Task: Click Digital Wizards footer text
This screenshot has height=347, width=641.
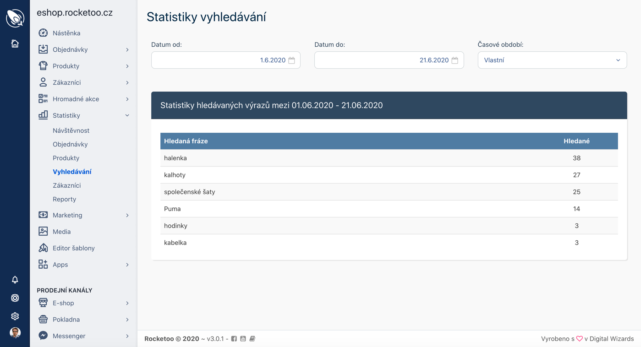Action: click(x=612, y=339)
